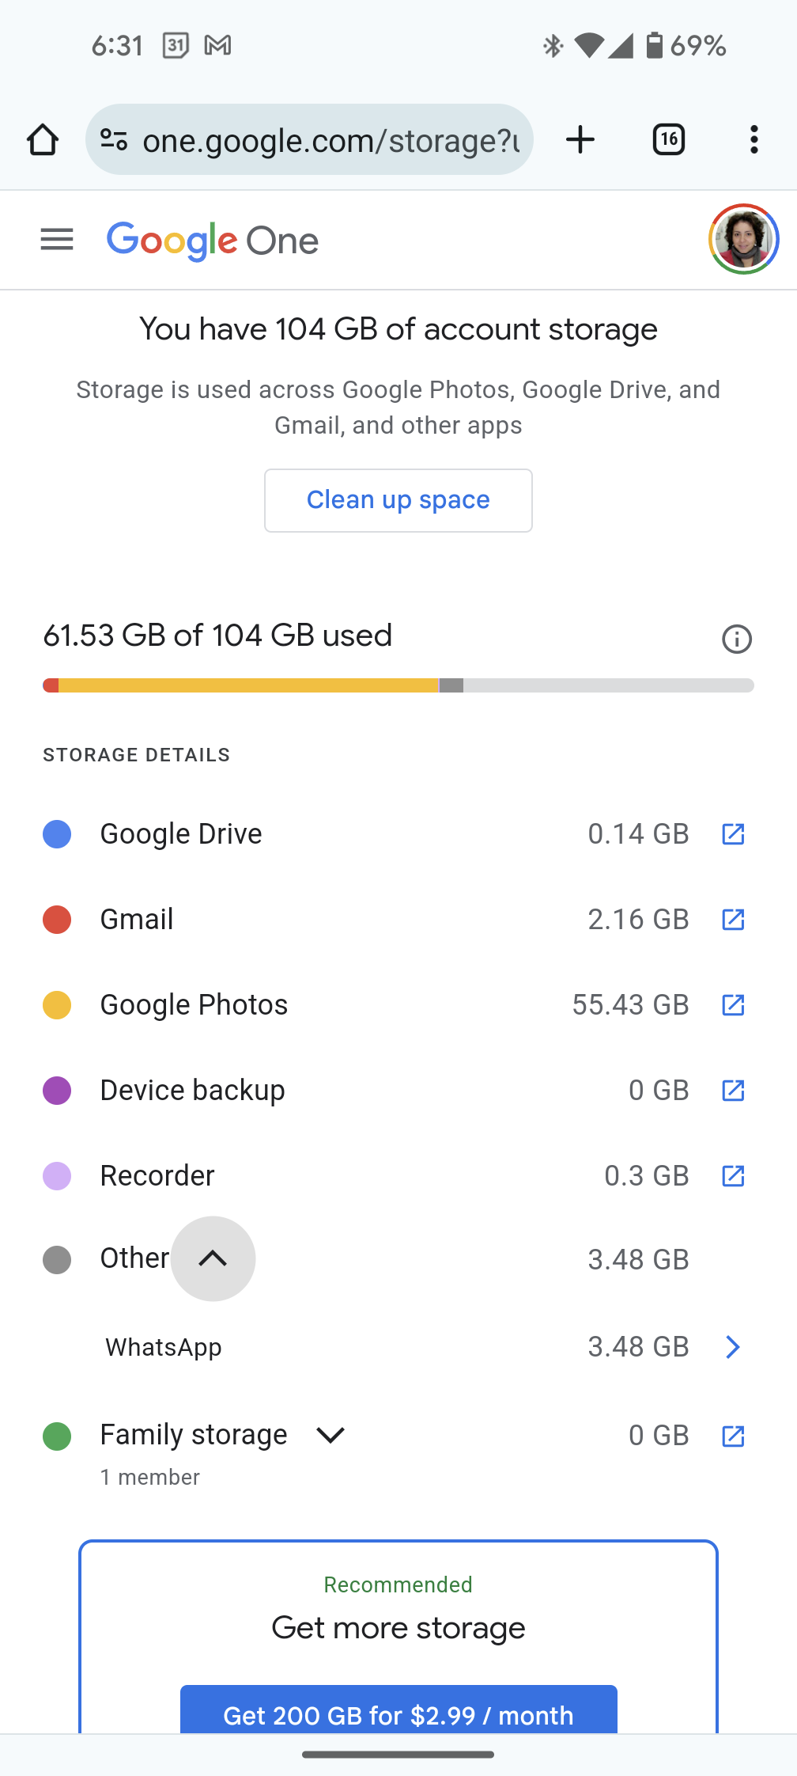The height and width of the screenshot is (1776, 797).
Task: Click the storage usage progress bar
Action: [398, 685]
